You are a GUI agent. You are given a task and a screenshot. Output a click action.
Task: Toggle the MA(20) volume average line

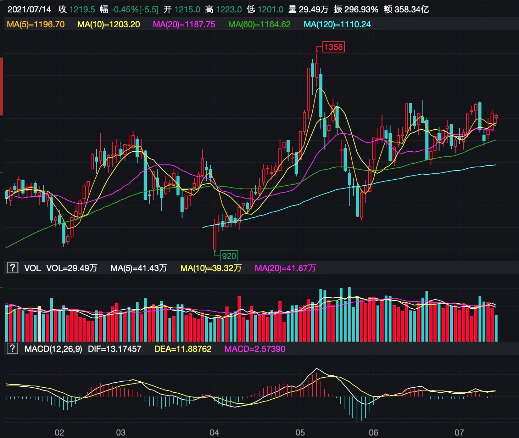coord(286,268)
